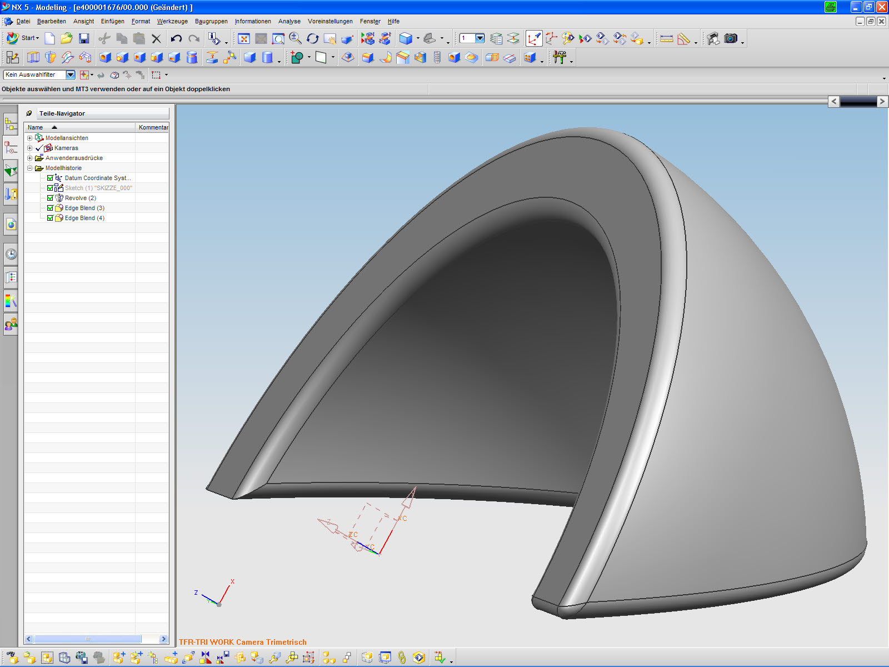The width and height of the screenshot is (889, 667).
Task: Click the navigator horizontal scrollbar
Action: coord(88,639)
